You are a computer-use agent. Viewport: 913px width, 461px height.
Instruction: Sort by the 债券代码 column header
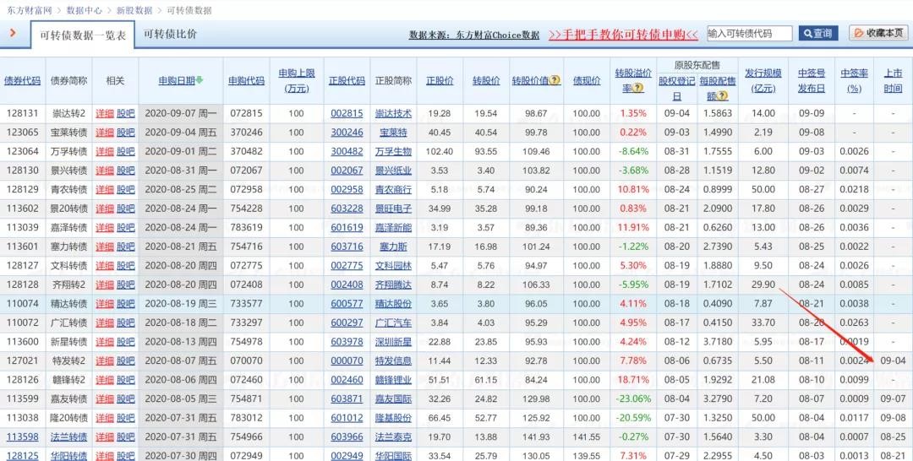coord(23,81)
